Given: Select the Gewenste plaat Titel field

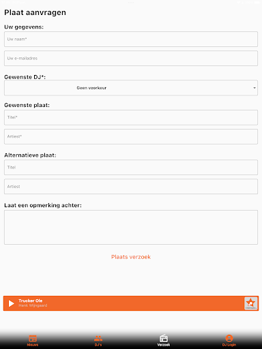Looking at the screenshot, I should [x=131, y=117].
